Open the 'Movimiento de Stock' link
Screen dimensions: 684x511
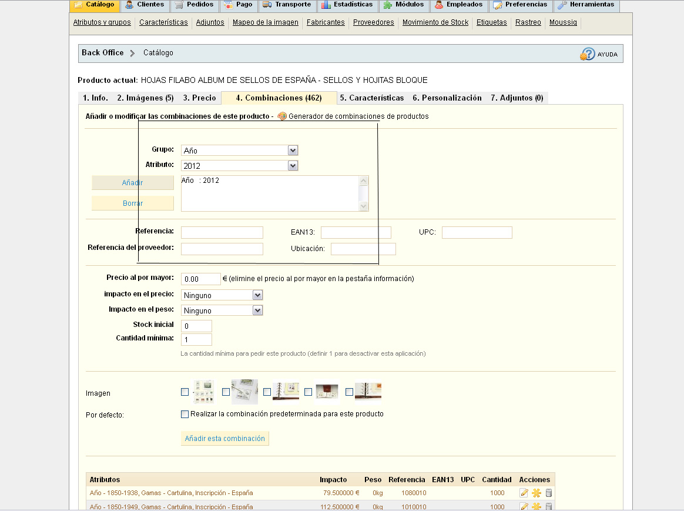pos(435,22)
